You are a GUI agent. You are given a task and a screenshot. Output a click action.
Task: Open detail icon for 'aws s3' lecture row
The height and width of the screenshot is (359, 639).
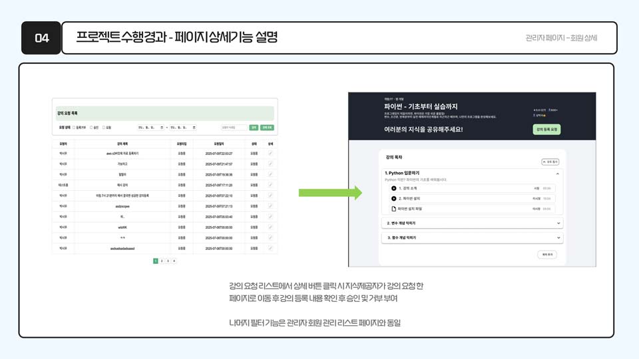tap(270, 153)
